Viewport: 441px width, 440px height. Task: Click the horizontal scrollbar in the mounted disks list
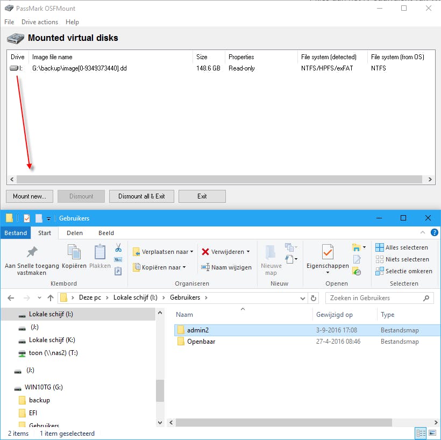pyautogui.click(x=219, y=179)
